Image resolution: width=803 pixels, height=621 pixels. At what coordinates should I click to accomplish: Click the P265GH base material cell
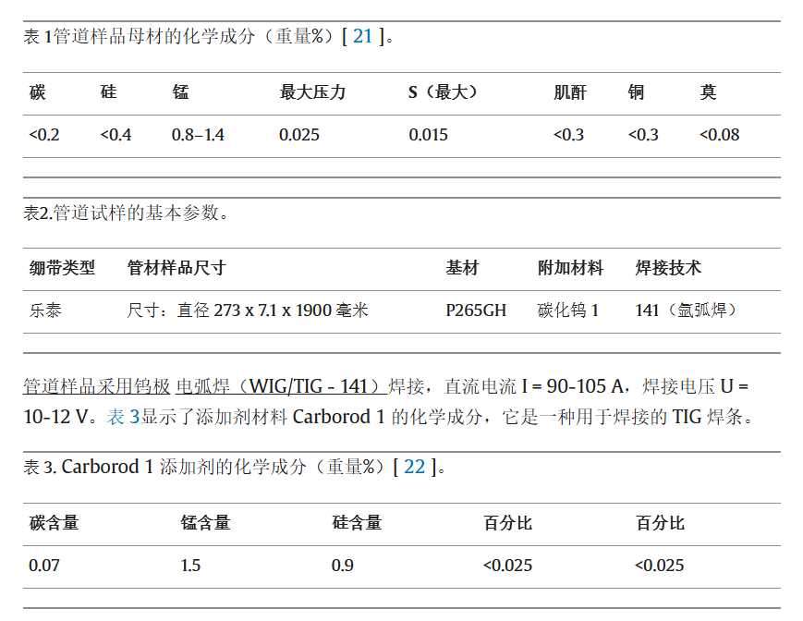[476, 310]
